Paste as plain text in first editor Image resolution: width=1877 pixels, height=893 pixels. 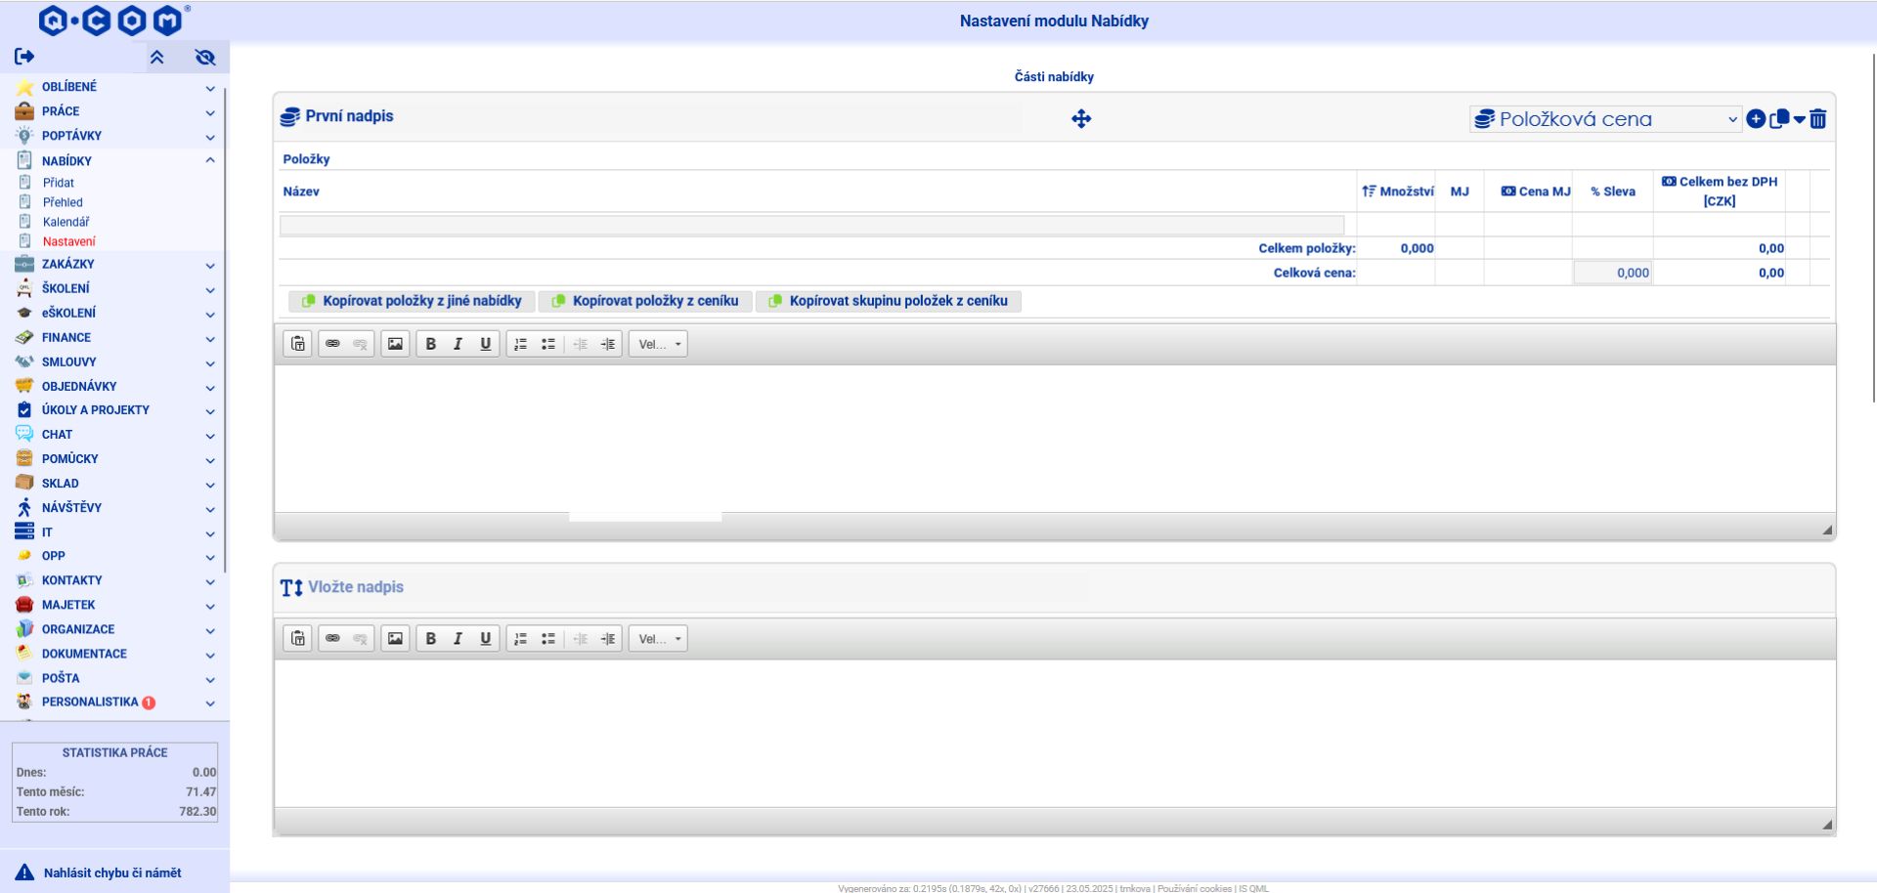coord(298,344)
